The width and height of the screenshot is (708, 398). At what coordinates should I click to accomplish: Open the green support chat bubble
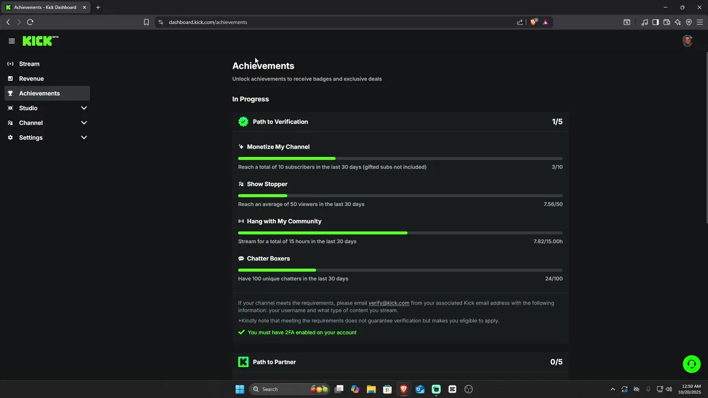coord(691,364)
